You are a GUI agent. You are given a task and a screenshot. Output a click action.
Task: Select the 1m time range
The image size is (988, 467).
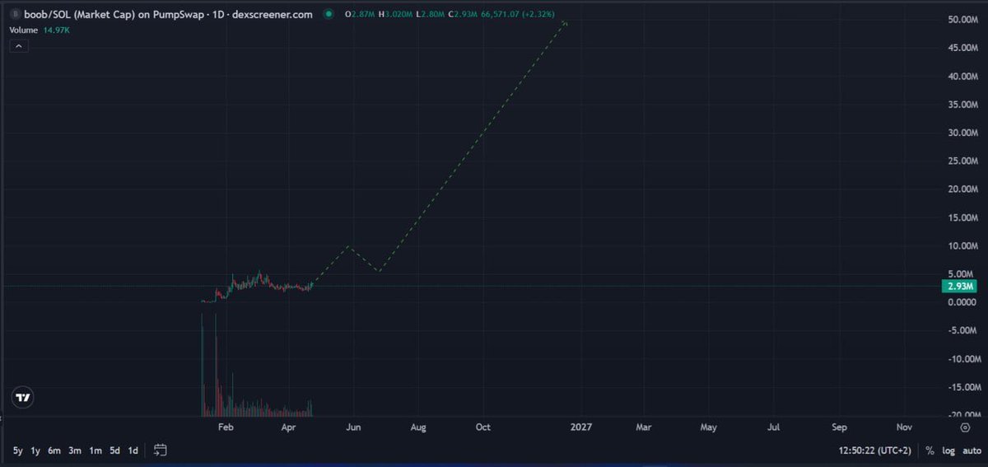96,451
